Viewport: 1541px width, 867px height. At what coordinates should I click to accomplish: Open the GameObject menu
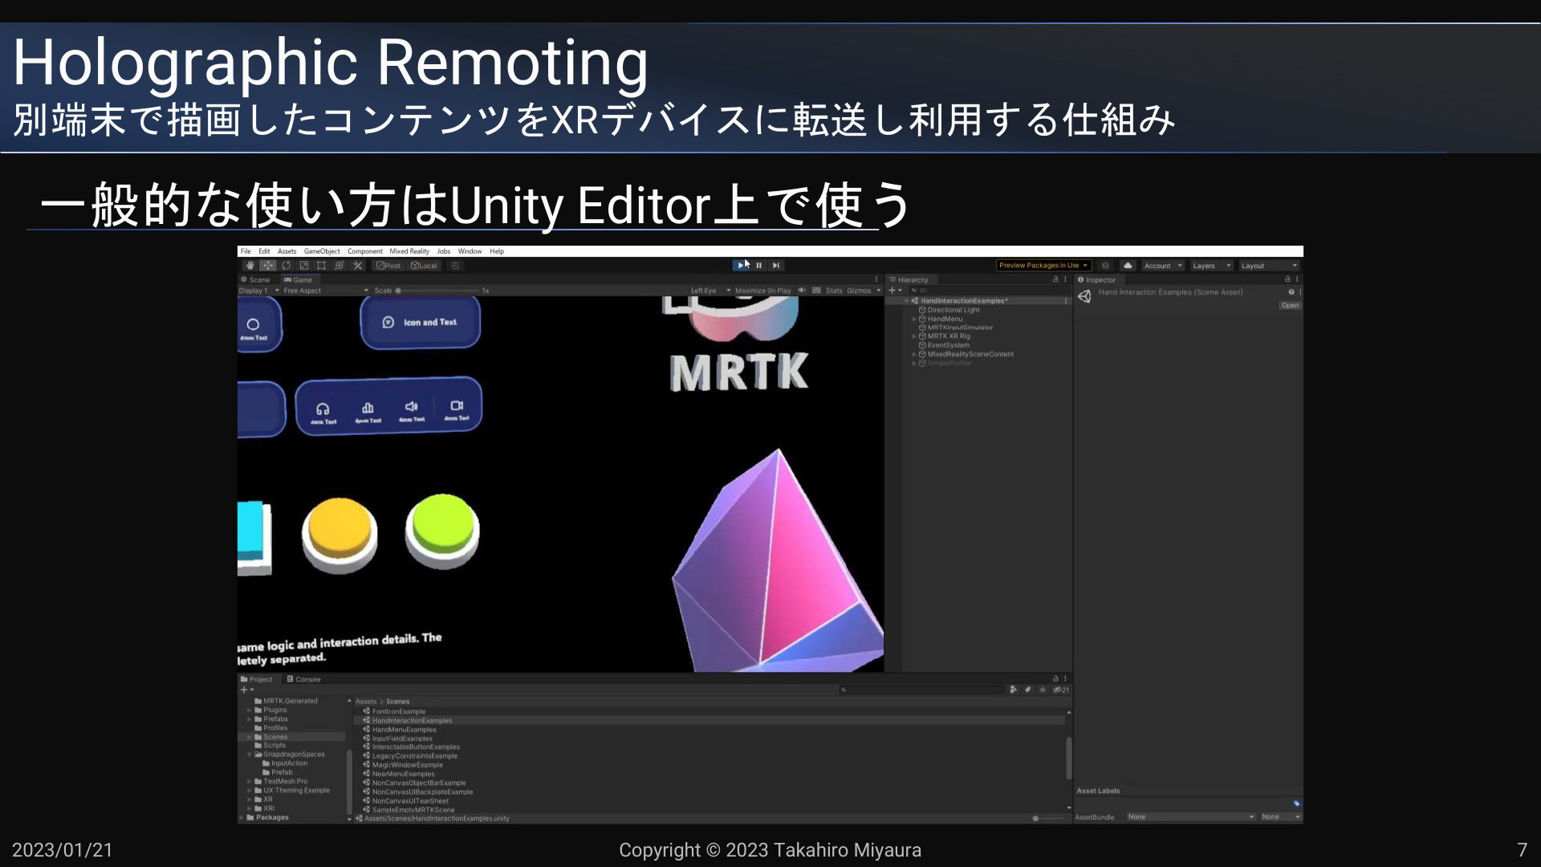[322, 251]
